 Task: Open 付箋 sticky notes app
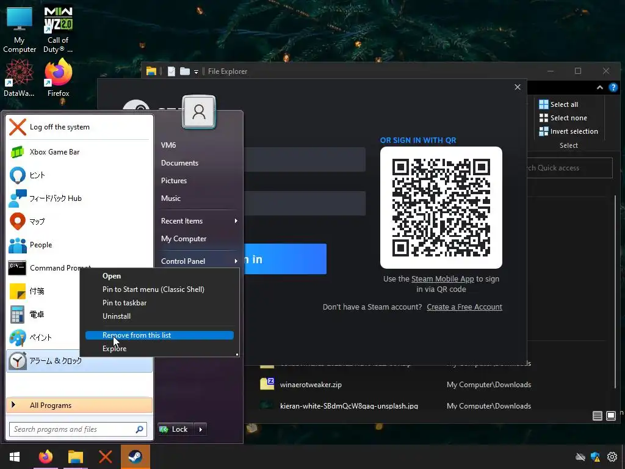[43, 291]
